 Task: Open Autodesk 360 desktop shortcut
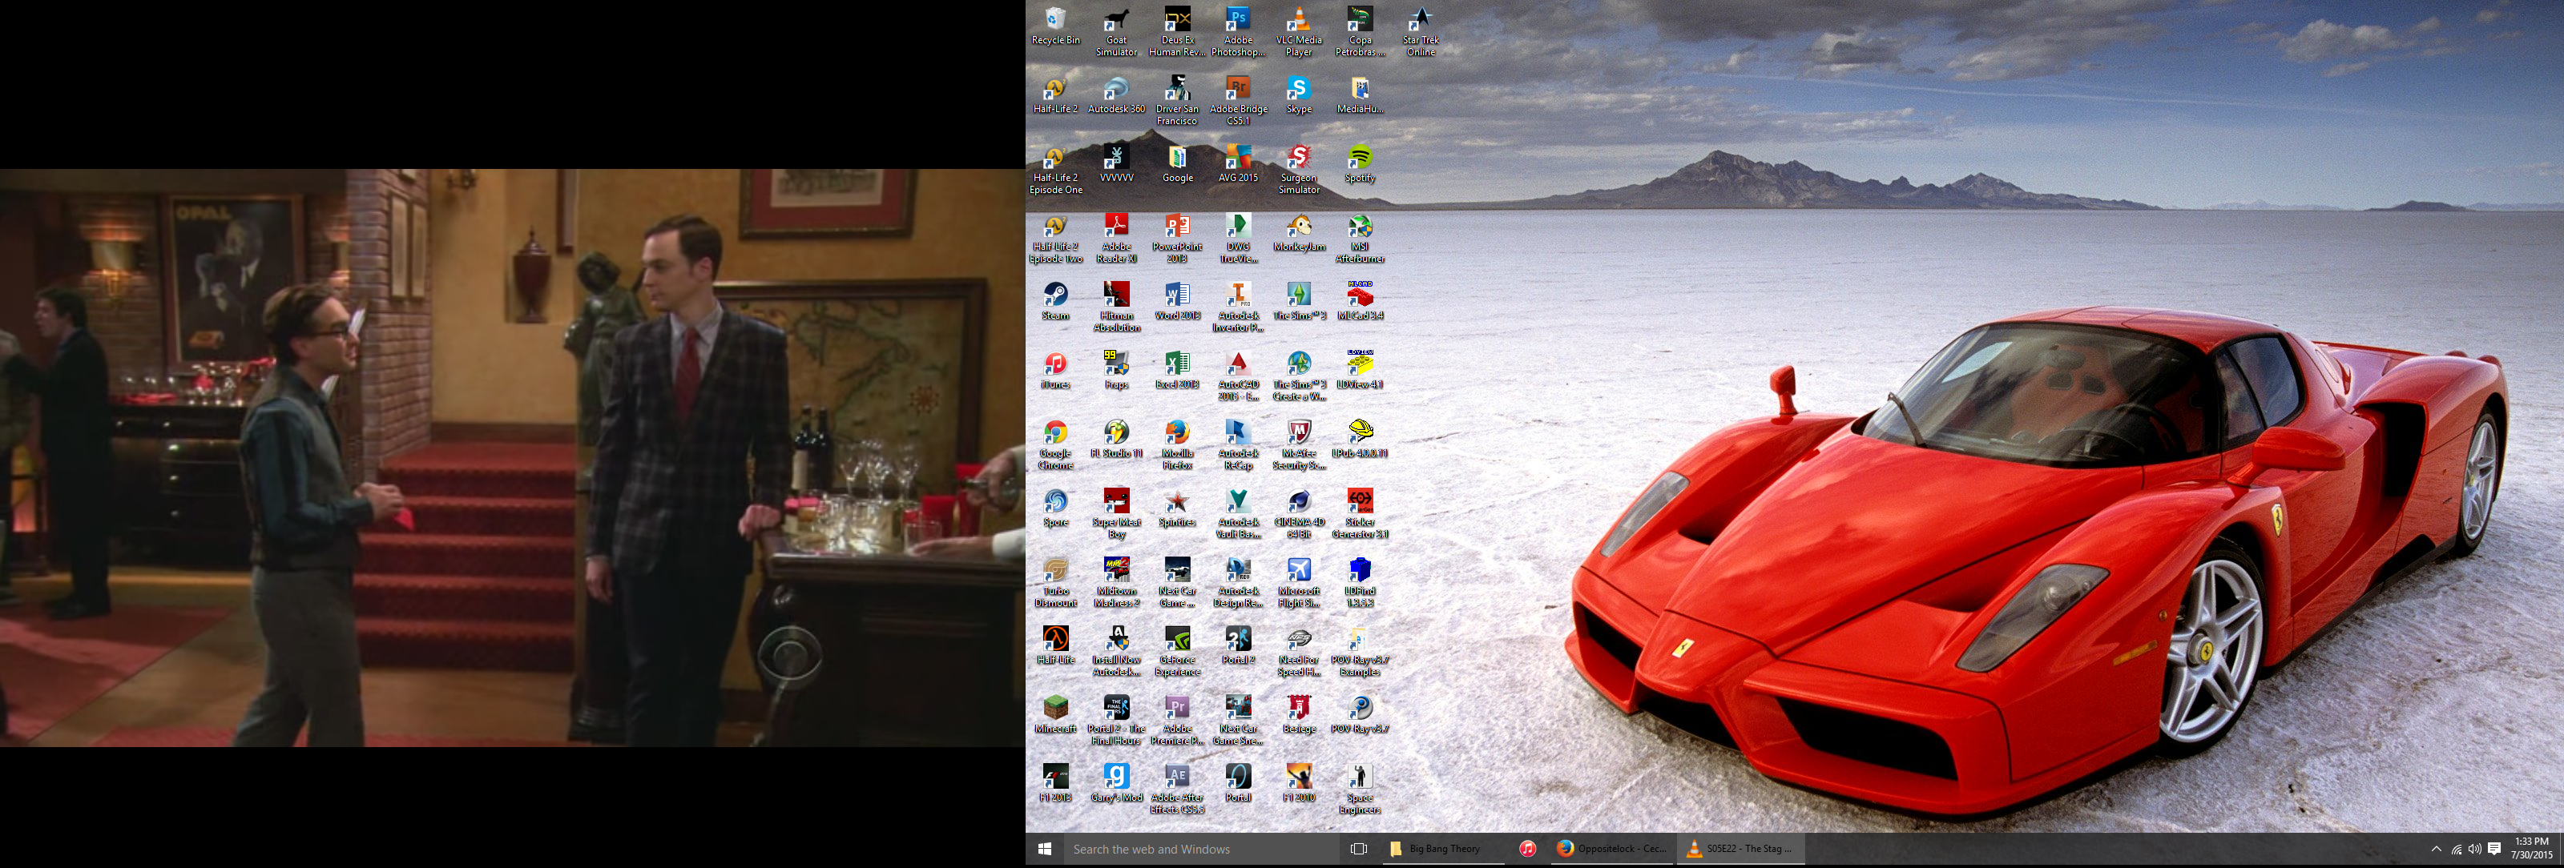pyautogui.click(x=1116, y=95)
